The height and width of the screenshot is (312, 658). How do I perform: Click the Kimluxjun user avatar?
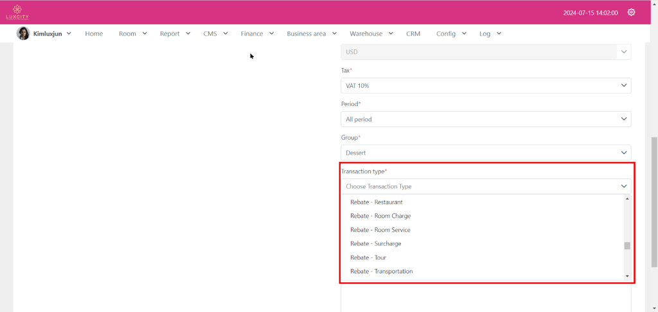pos(23,33)
